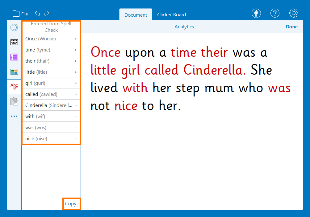Open the Settings gear icon
Viewport: 310px width, 217px height.
point(294,13)
